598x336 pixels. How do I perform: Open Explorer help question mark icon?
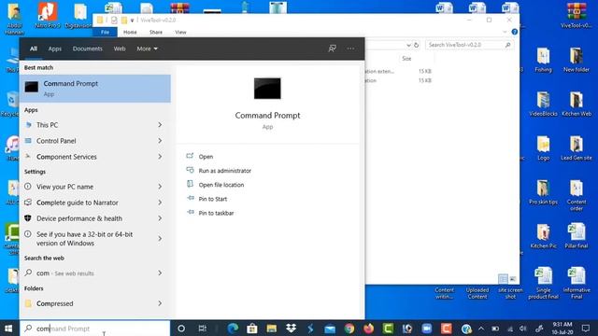(x=515, y=32)
